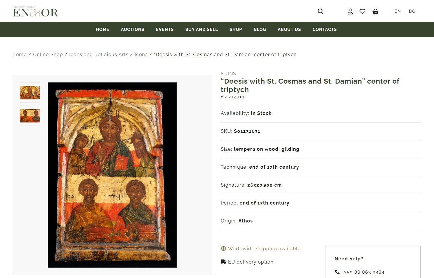The width and height of the screenshot is (434, 278).
Task: Click the SKU value S01231631
Action: click(x=247, y=131)
